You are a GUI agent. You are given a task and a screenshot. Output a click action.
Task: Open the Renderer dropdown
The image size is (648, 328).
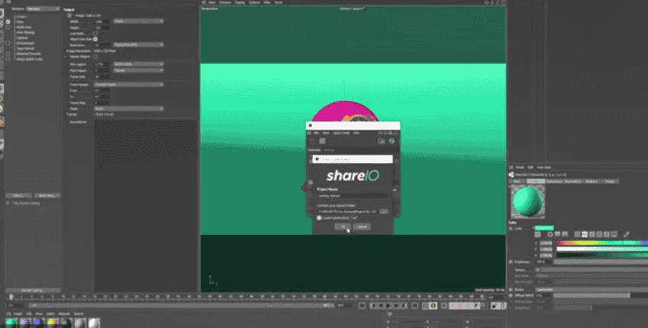(43, 8)
